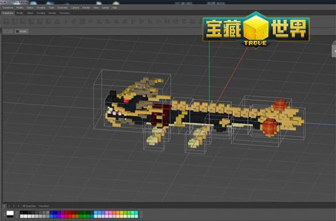Viewport: 336px width, 221px height.
Task: Select the lower red orb on the tail
Action: click(270, 127)
